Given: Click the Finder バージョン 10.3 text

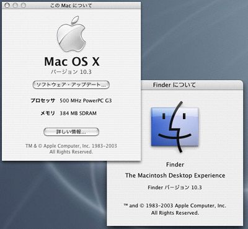Looking at the screenshot, I should point(175,187).
